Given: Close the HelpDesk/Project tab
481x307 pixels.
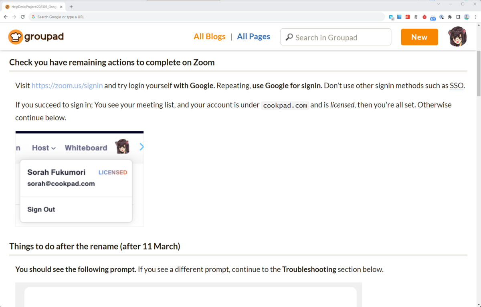Looking at the screenshot, I should [x=61, y=7].
